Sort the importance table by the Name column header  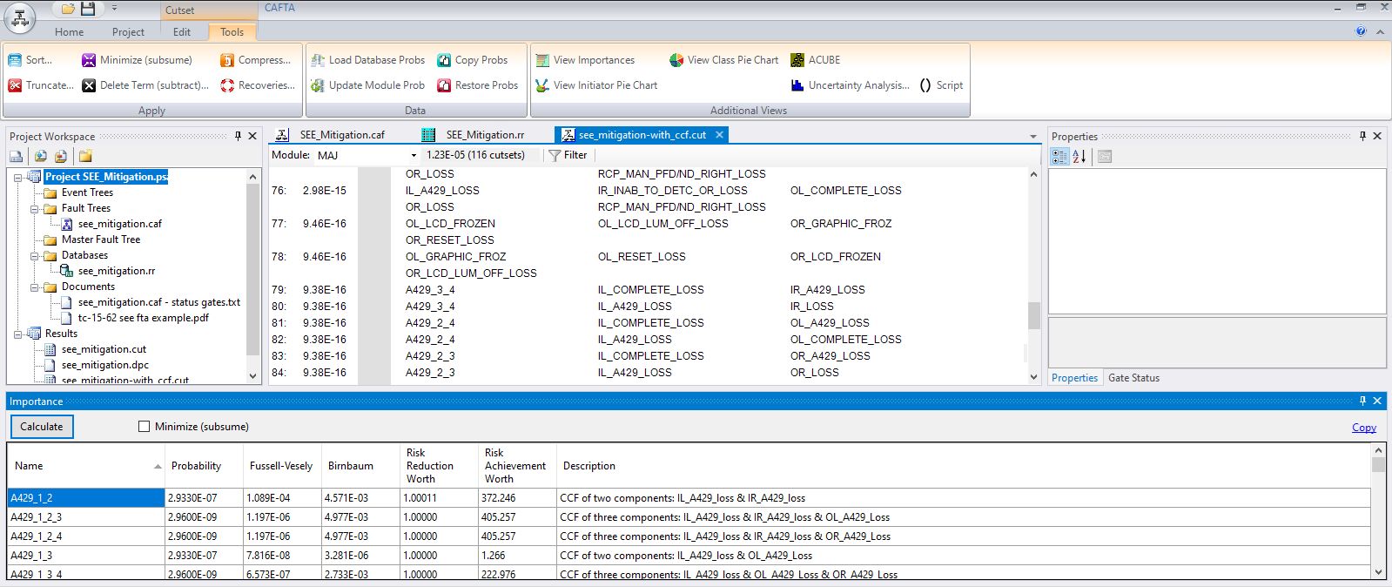pyautogui.click(x=85, y=466)
